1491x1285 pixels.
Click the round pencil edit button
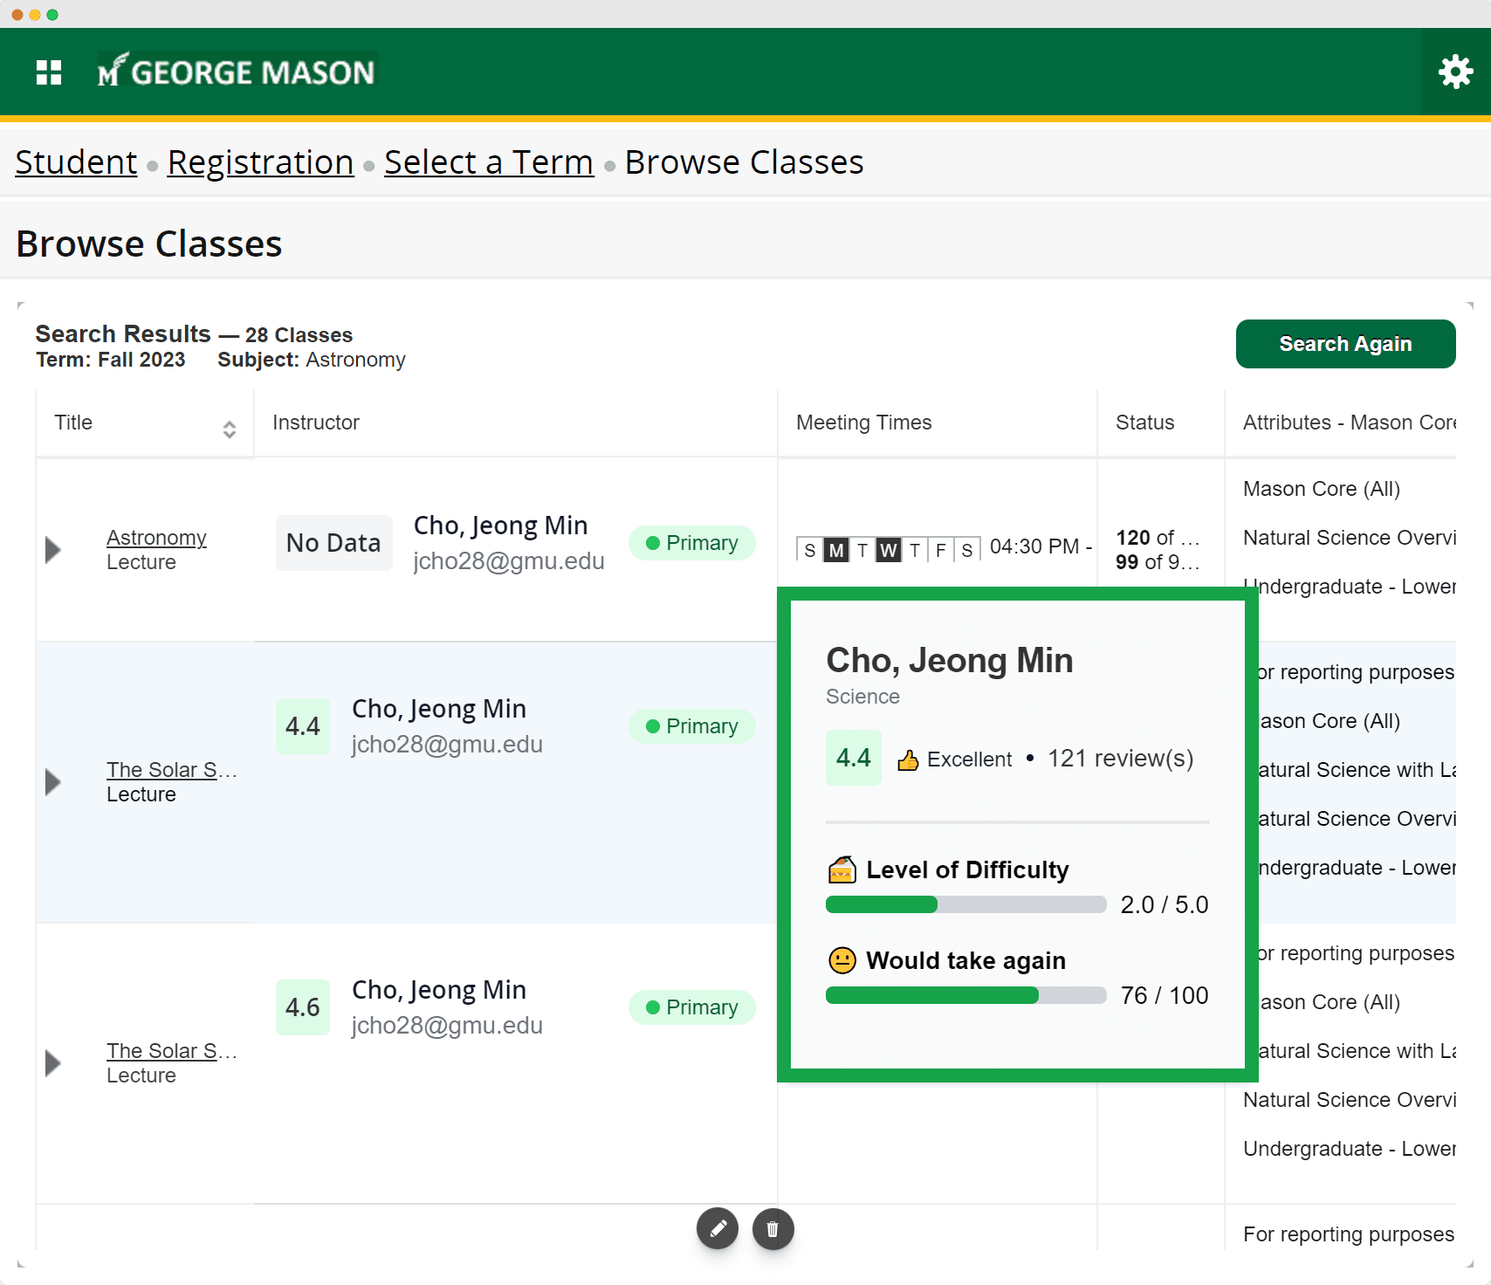tap(718, 1229)
